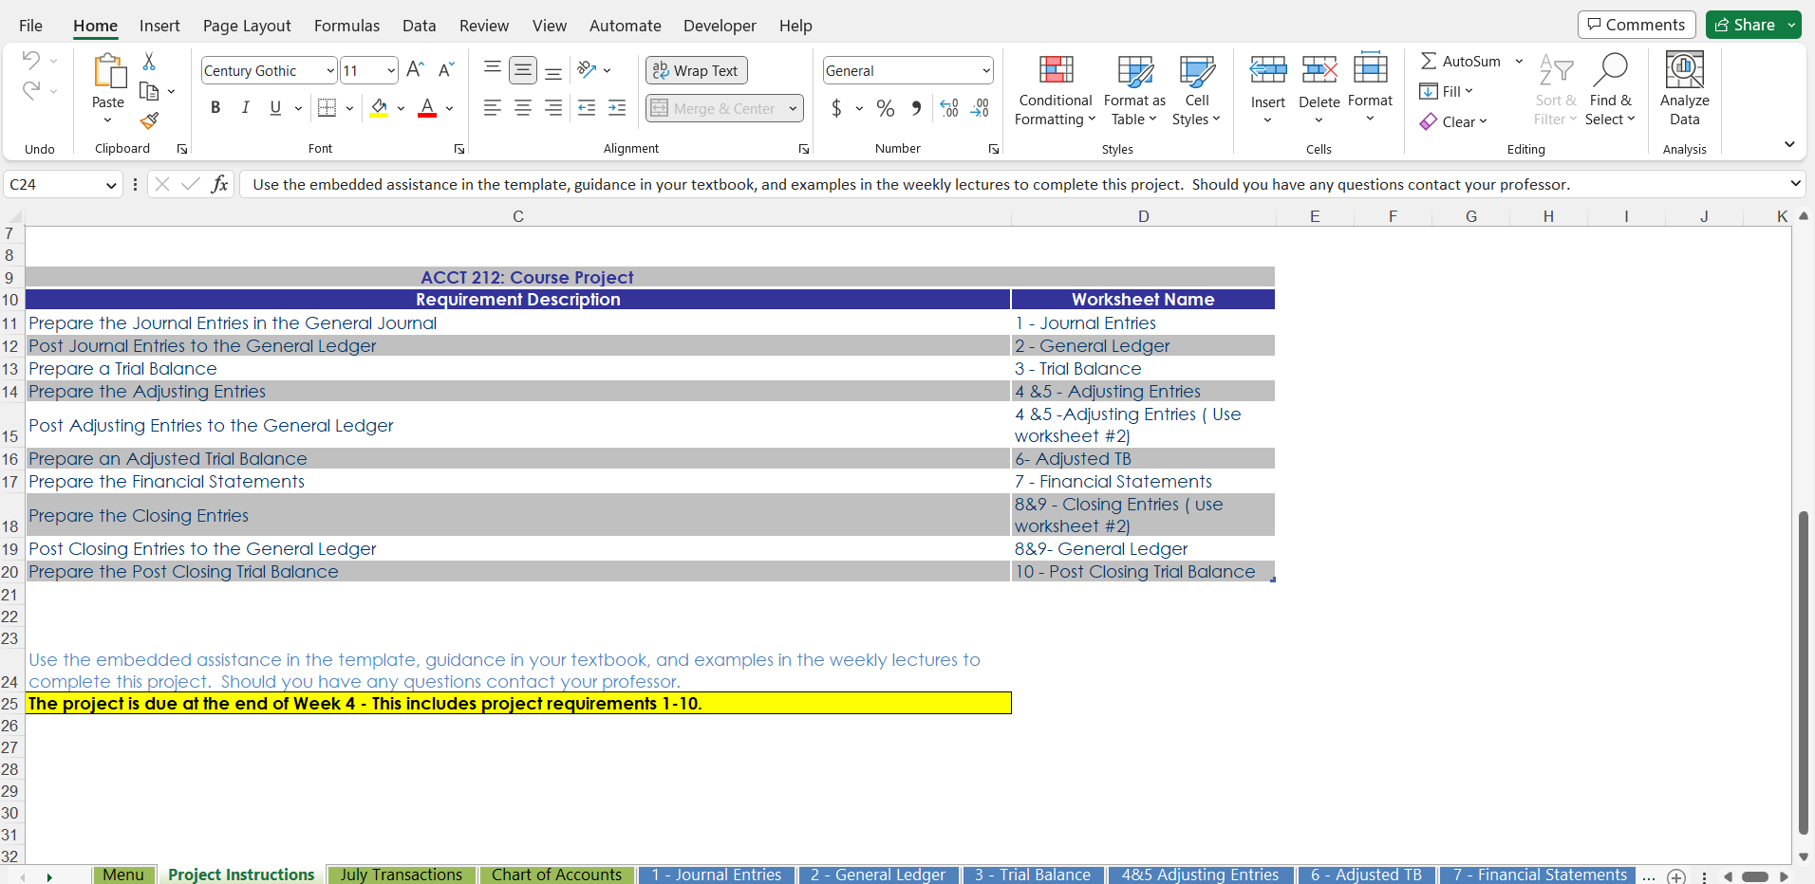Screen dimensions: 1815x884
Task: Set Bottom Align vertical alignment
Action: (x=553, y=70)
